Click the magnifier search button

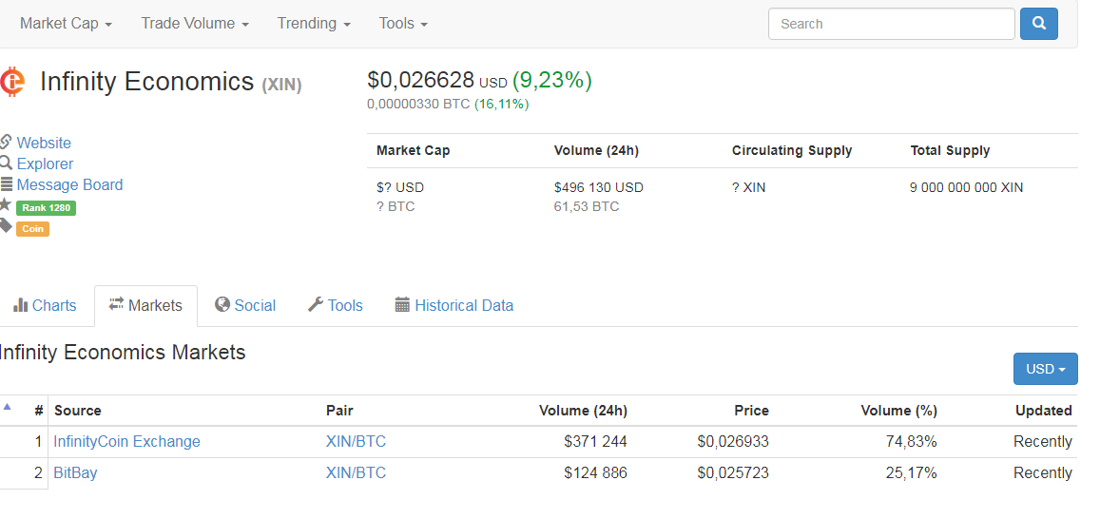(1038, 24)
